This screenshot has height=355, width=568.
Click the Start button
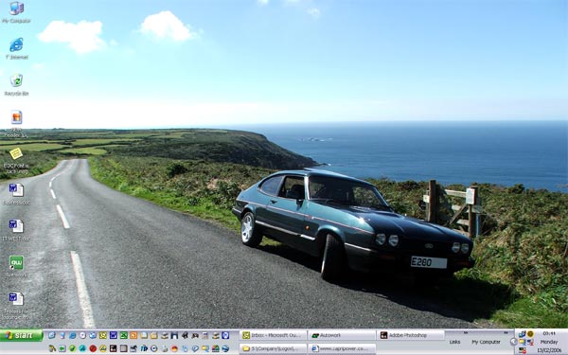tap(22, 335)
